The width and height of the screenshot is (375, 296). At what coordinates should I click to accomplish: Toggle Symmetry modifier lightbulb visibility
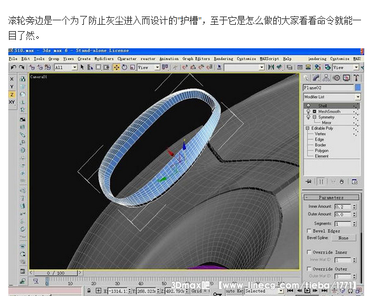coord(308,117)
